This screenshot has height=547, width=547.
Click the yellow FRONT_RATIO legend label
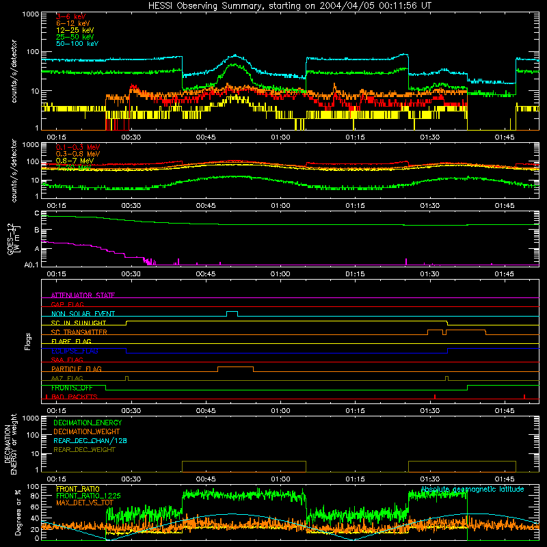point(78,489)
